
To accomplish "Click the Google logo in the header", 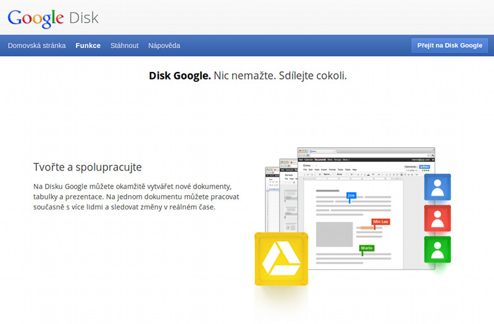I will 36,18.
